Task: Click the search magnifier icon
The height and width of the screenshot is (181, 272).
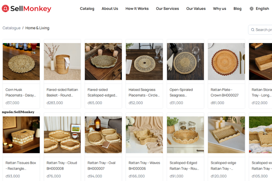Action: (253, 30)
